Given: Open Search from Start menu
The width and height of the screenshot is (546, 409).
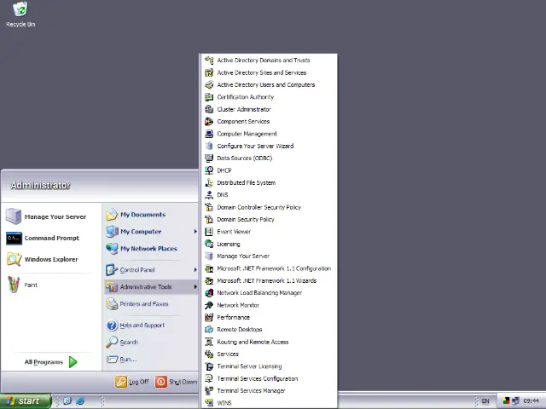Looking at the screenshot, I should (151, 343).
